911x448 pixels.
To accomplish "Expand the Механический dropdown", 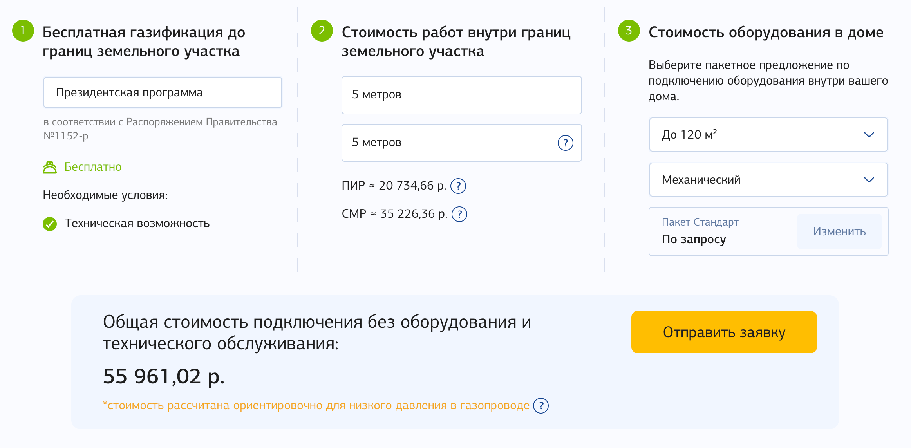I will [768, 180].
